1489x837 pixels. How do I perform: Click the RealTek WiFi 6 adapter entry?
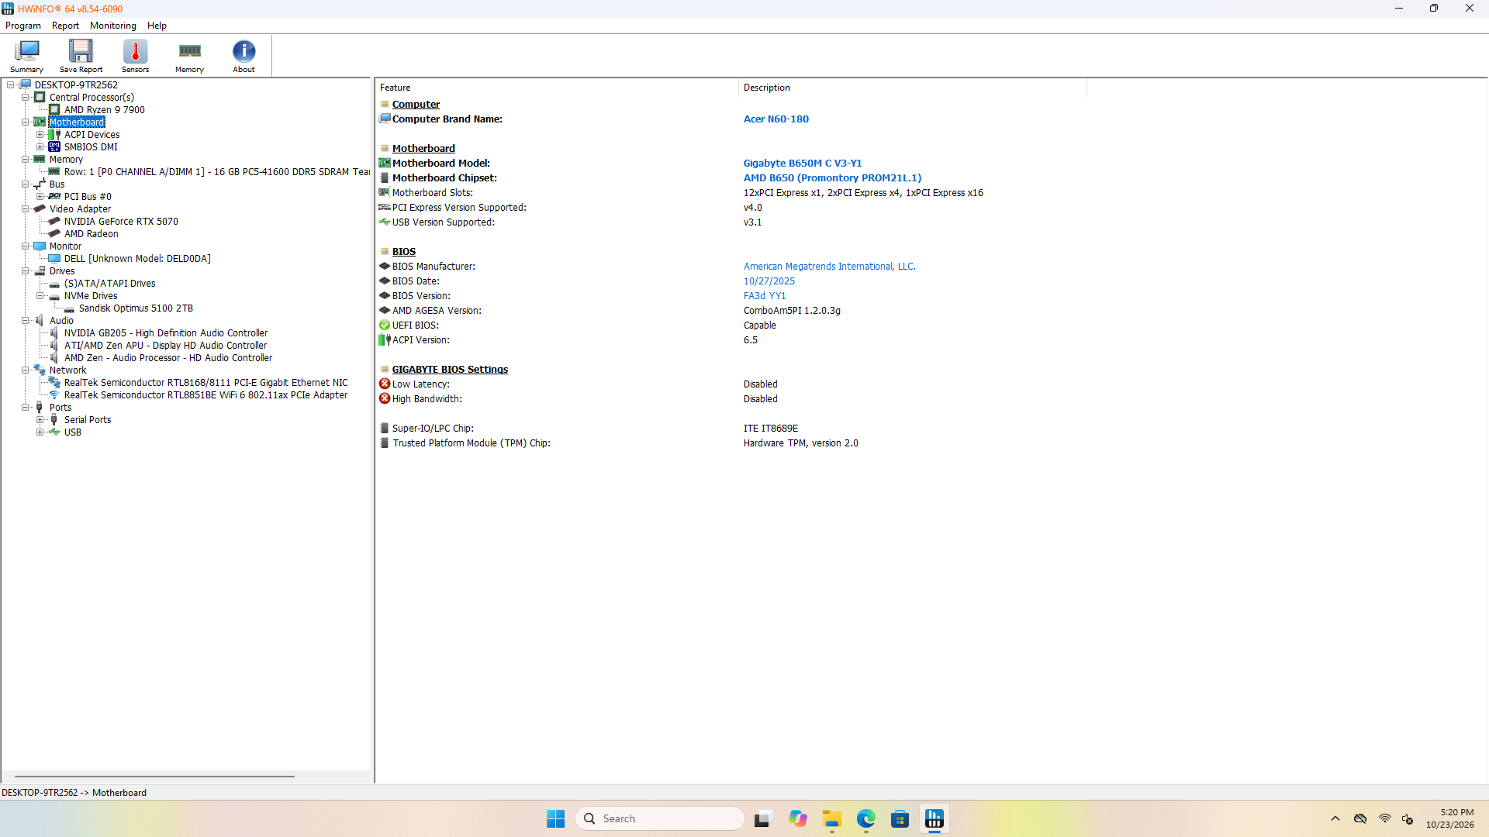pyautogui.click(x=206, y=395)
